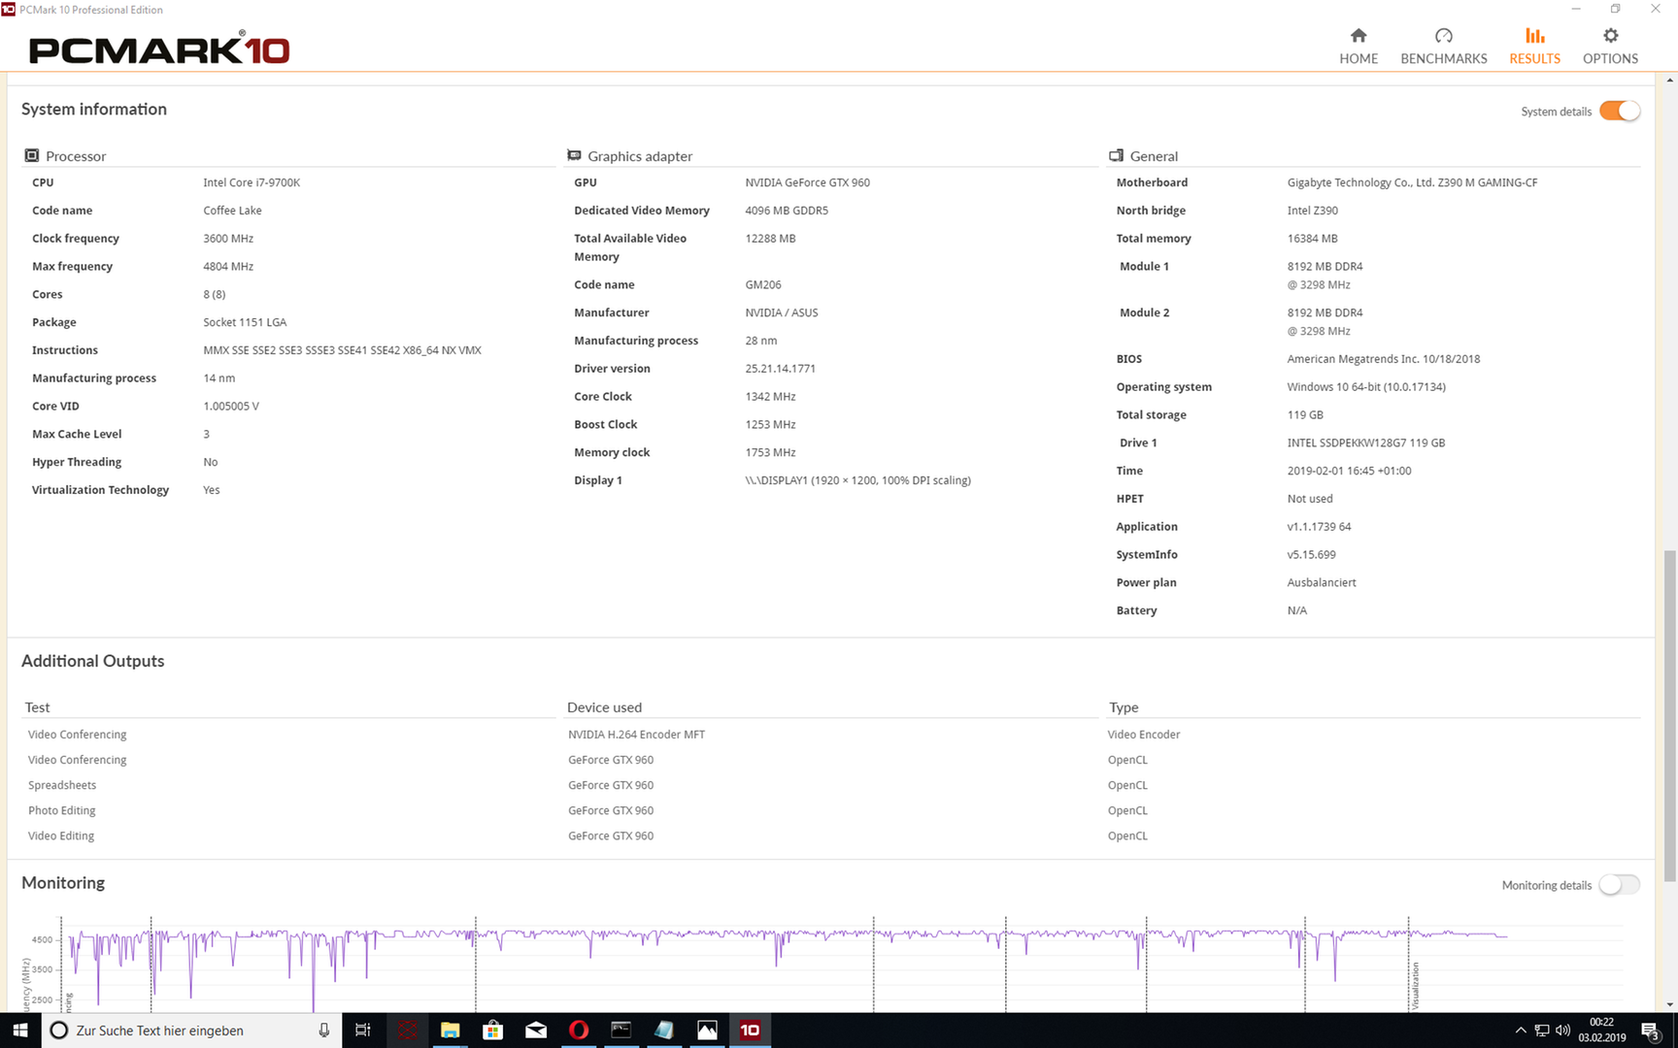This screenshot has height=1048, width=1678.
Task: Select the 'Intel Core i7-9700K' CPU value
Action: coord(252,182)
